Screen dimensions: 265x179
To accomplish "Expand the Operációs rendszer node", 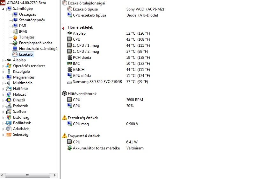I will [3, 66].
